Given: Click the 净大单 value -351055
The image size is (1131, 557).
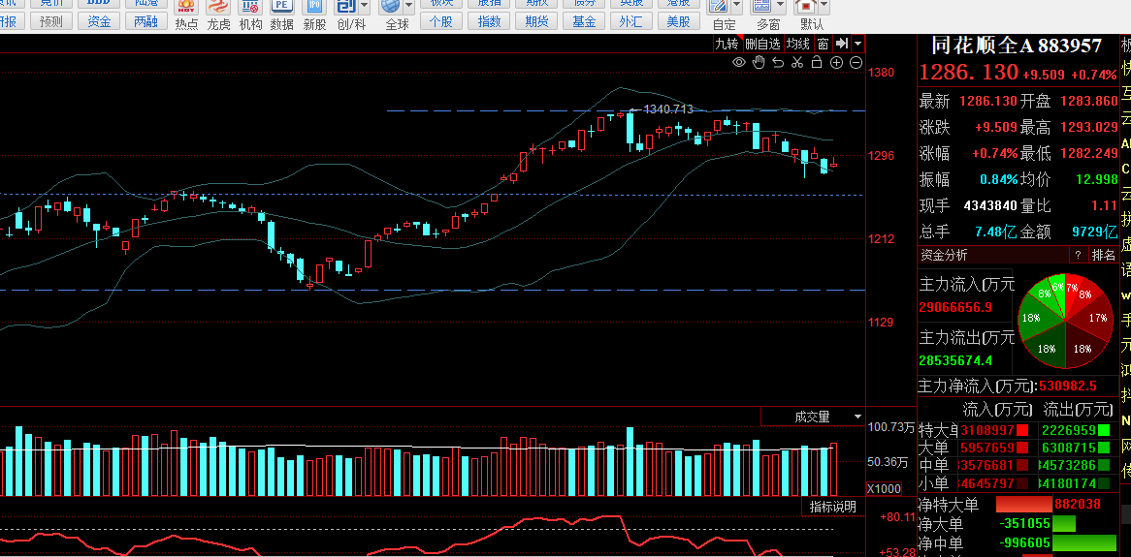Looking at the screenshot, I should pos(1024,524).
